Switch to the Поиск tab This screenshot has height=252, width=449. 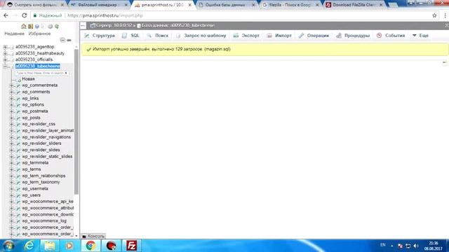(x=158, y=36)
